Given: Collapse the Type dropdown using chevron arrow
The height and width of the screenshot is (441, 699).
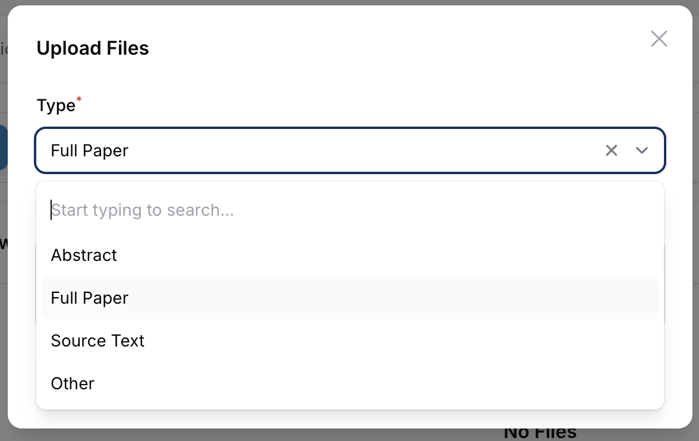Looking at the screenshot, I should coord(641,150).
